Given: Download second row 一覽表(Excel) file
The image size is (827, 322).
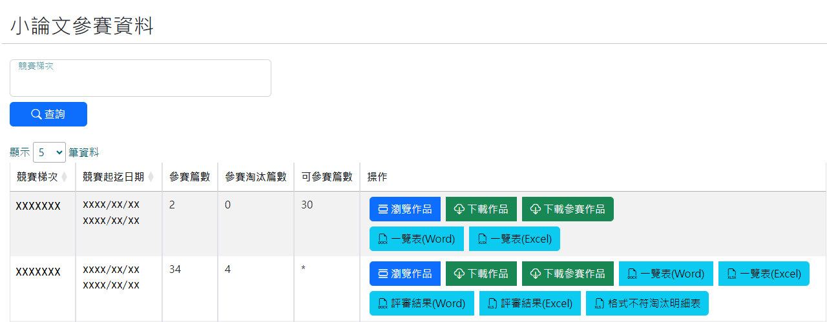Looking at the screenshot, I should (x=764, y=274).
